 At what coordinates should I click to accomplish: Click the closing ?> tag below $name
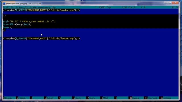pyautogui.click(x=5, y=30)
